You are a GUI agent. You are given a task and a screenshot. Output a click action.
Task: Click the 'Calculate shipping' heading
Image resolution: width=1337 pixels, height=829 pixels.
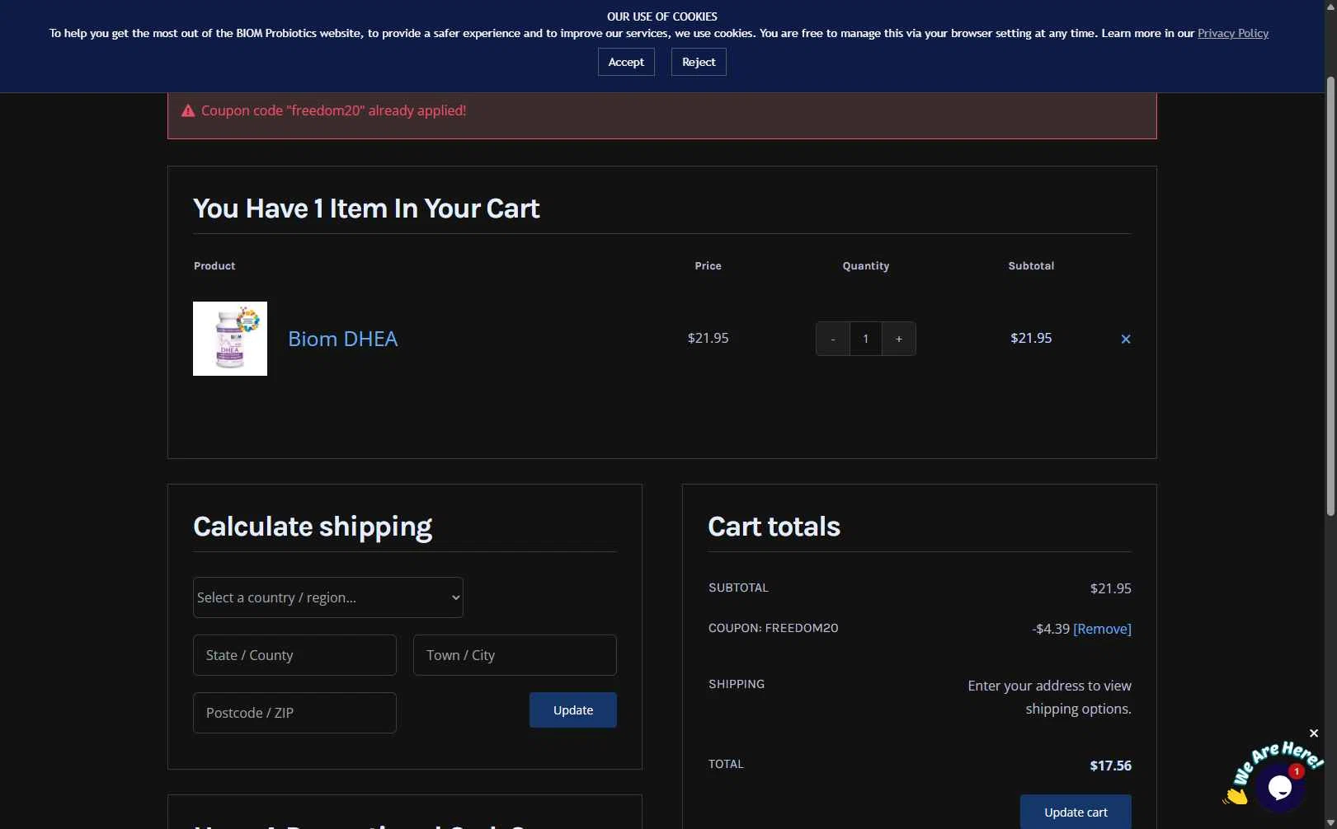point(313,527)
